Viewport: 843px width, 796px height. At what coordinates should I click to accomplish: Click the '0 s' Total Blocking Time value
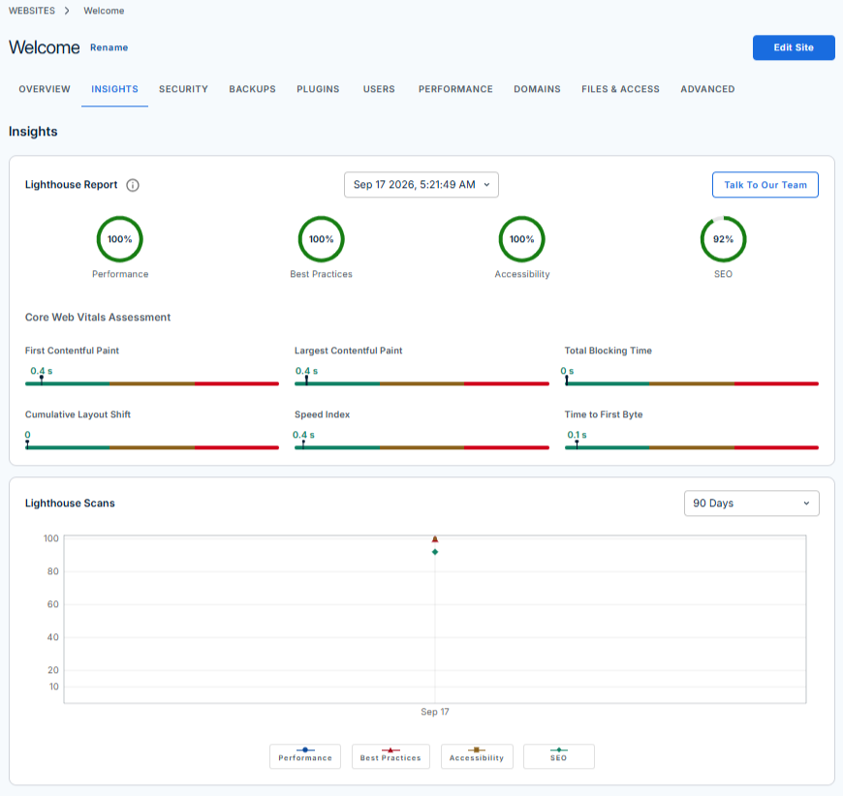click(567, 372)
